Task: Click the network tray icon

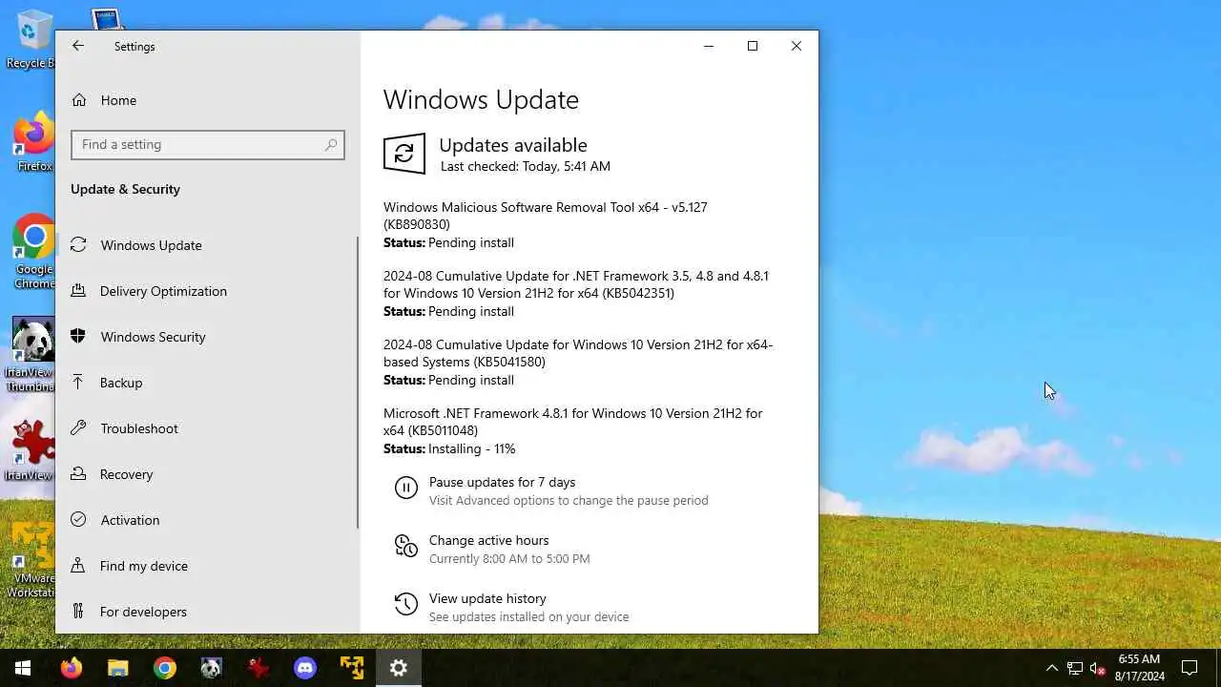Action: pyautogui.click(x=1075, y=668)
